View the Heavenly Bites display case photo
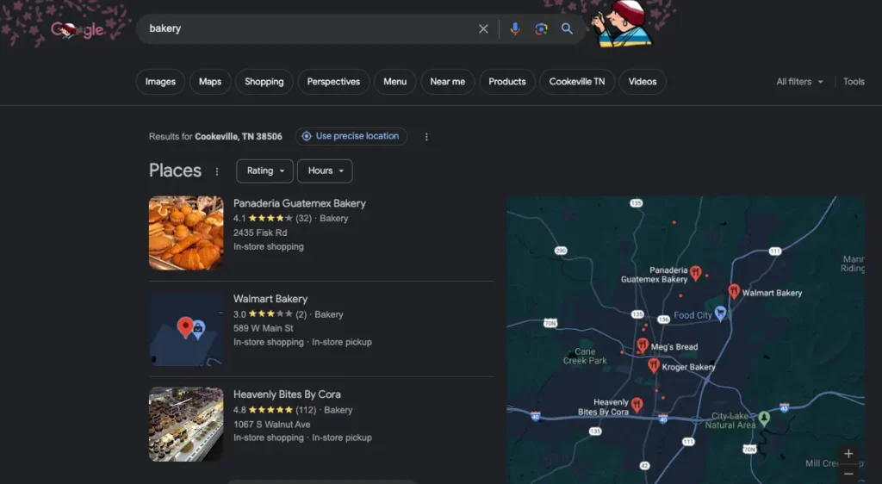Screen dimensions: 882x484 click(x=186, y=424)
